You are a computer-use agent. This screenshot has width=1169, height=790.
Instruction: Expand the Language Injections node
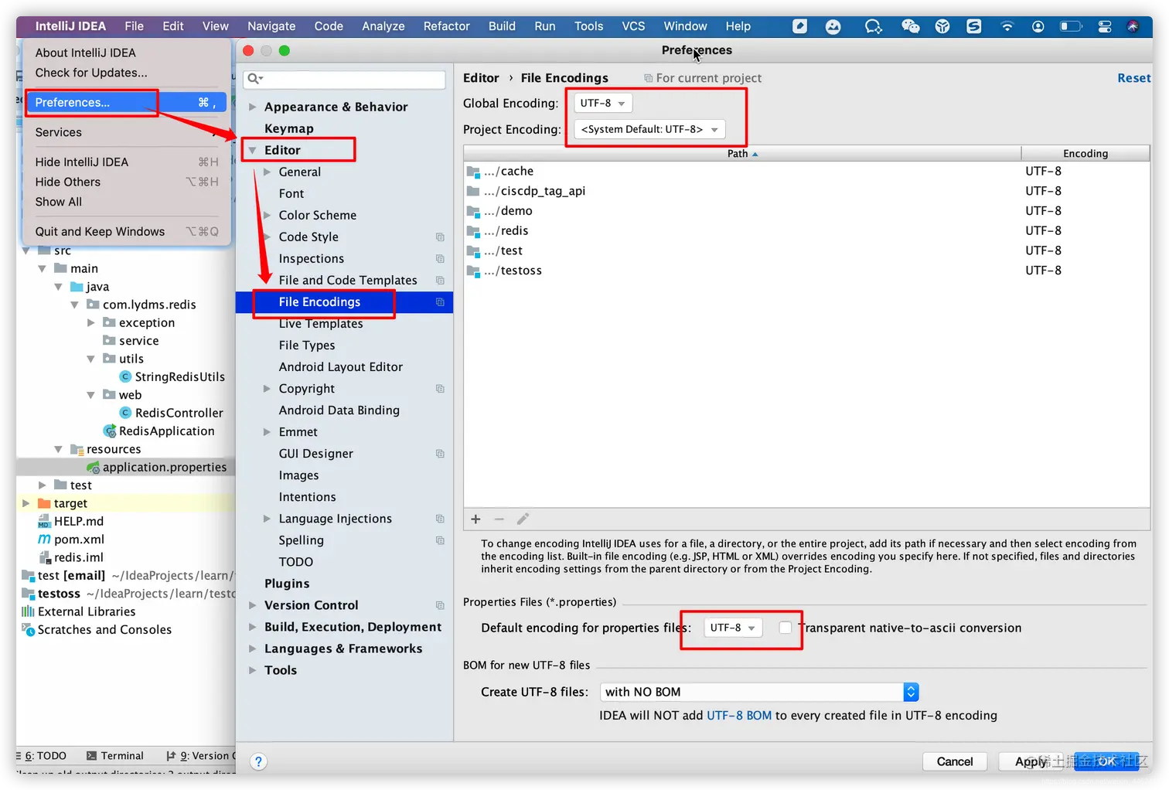coord(268,519)
